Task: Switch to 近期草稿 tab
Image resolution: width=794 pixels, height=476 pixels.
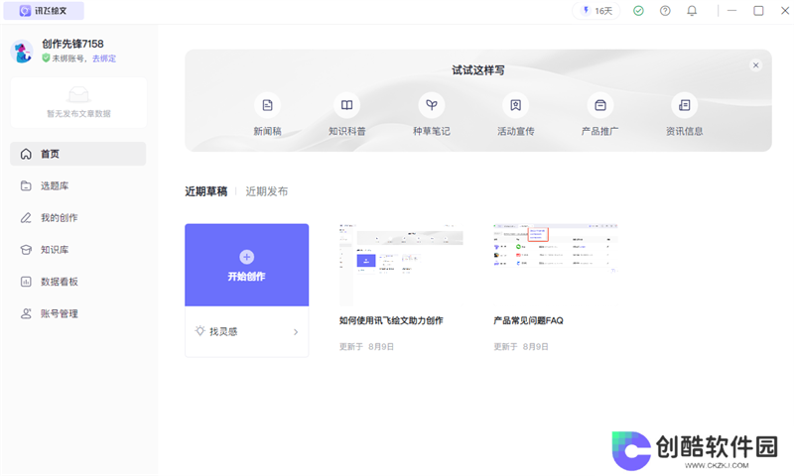Action: tap(206, 191)
